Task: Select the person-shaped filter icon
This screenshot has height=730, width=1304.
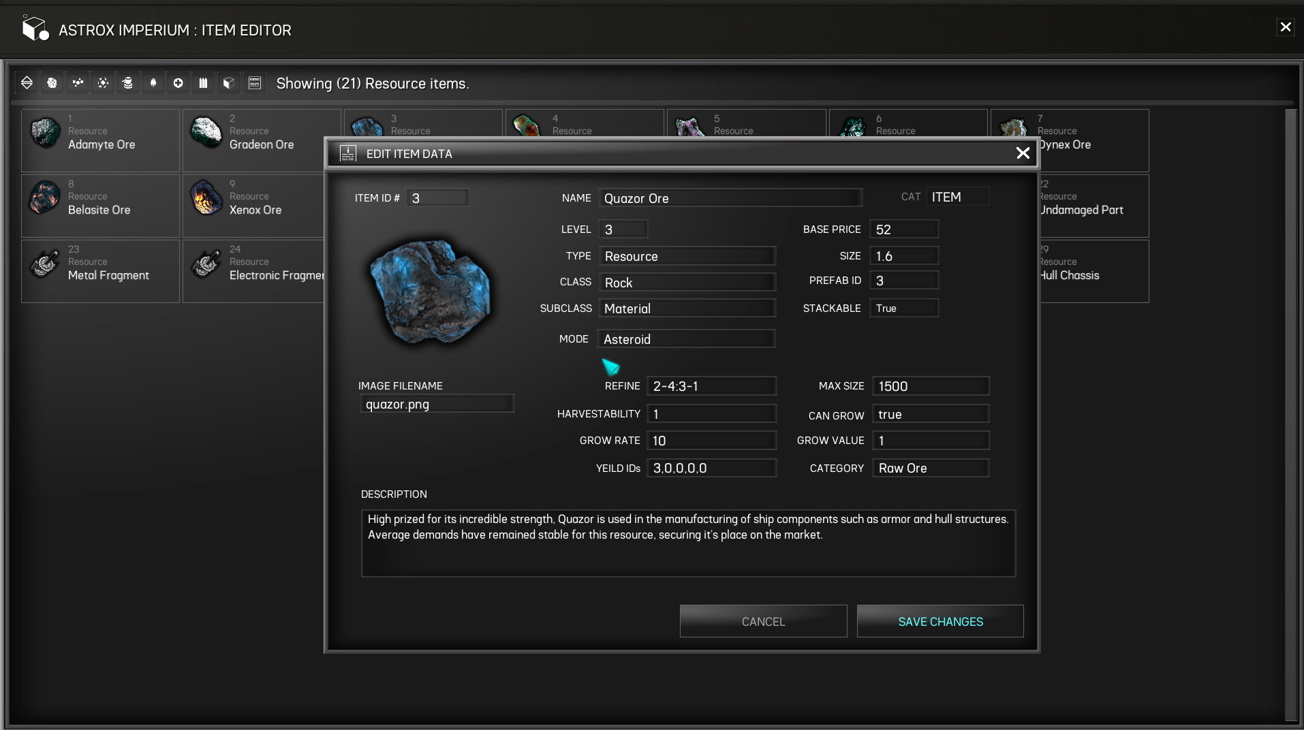Action: pos(153,82)
